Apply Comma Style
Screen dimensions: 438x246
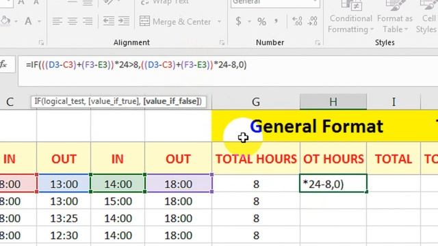coord(276,21)
